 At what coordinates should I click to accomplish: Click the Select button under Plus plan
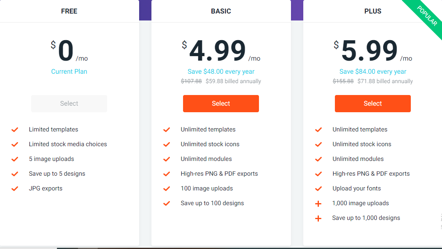tap(373, 104)
